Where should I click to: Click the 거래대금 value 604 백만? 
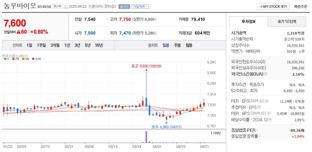tap(202, 33)
